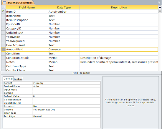Click the EpisodeID field name cell
Viewport: 162px width, 129px height.
[27, 24]
